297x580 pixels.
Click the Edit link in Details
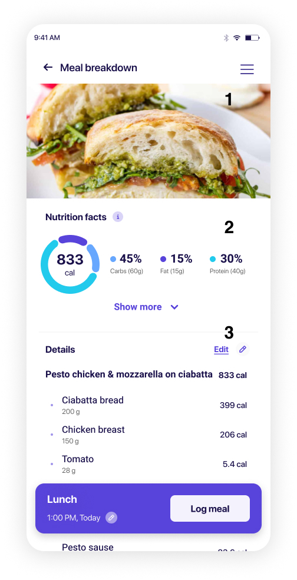221,350
